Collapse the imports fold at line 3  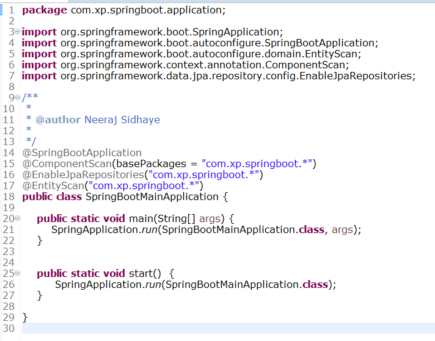pyautogui.click(x=17, y=32)
